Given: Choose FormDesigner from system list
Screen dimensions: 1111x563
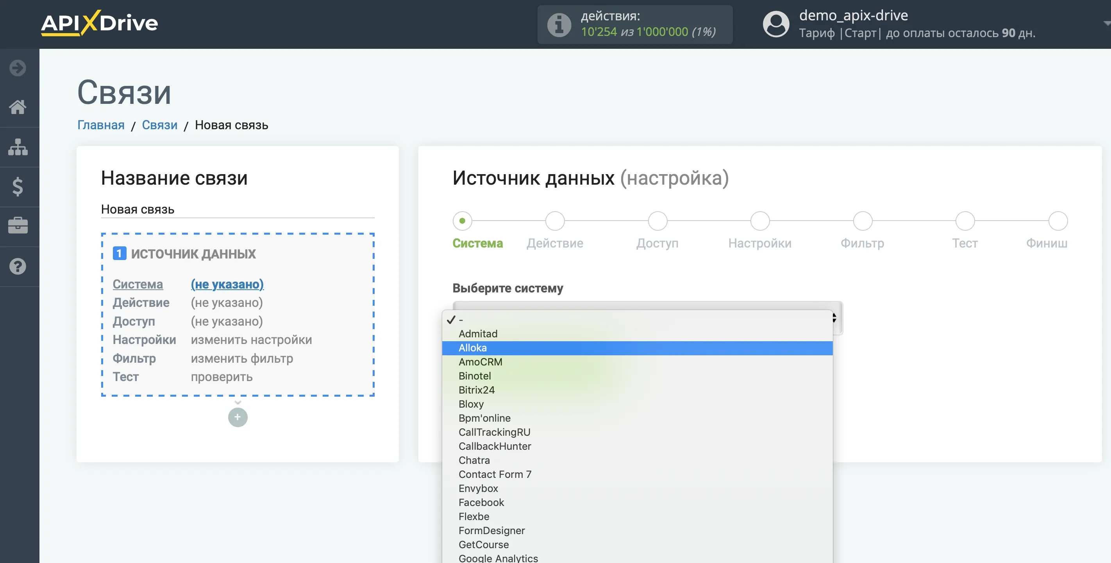Looking at the screenshot, I should 637,531.
